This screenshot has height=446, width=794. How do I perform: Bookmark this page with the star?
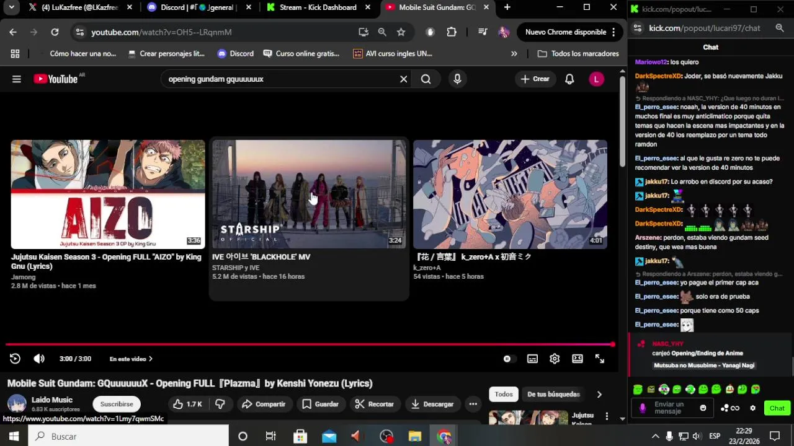pyautogui.click(x=401, y=32)
